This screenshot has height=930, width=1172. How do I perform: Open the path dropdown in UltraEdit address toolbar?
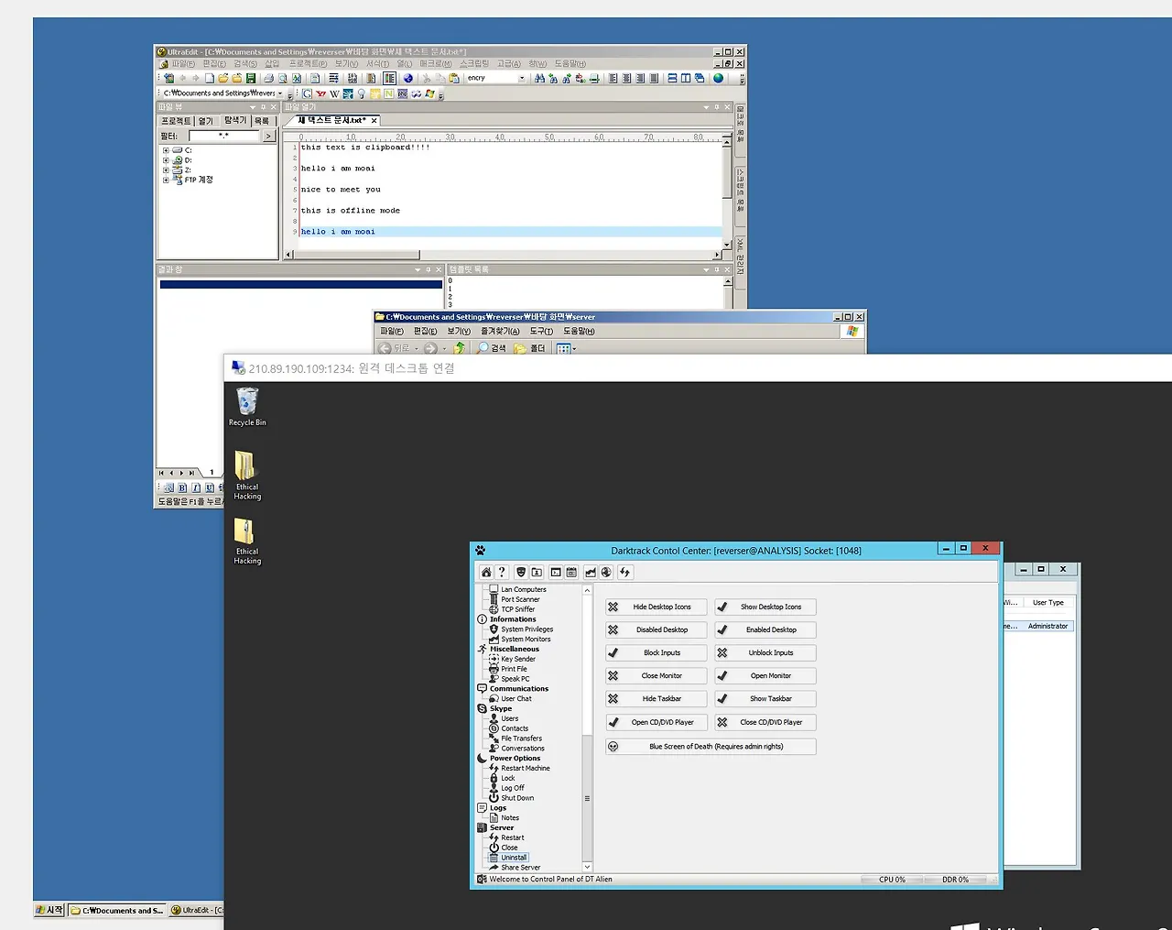pyautogui.click(x=280, y=93)
